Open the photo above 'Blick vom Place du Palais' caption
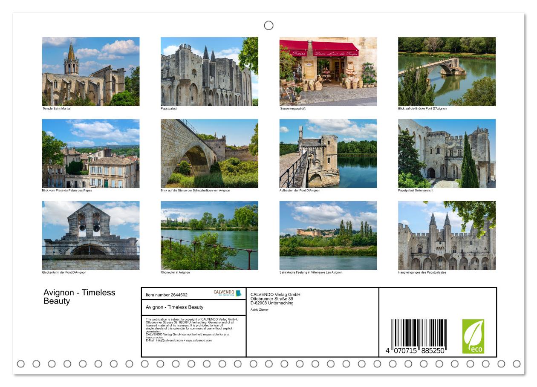This screenshot has width=537, height=387. (91, 153)
